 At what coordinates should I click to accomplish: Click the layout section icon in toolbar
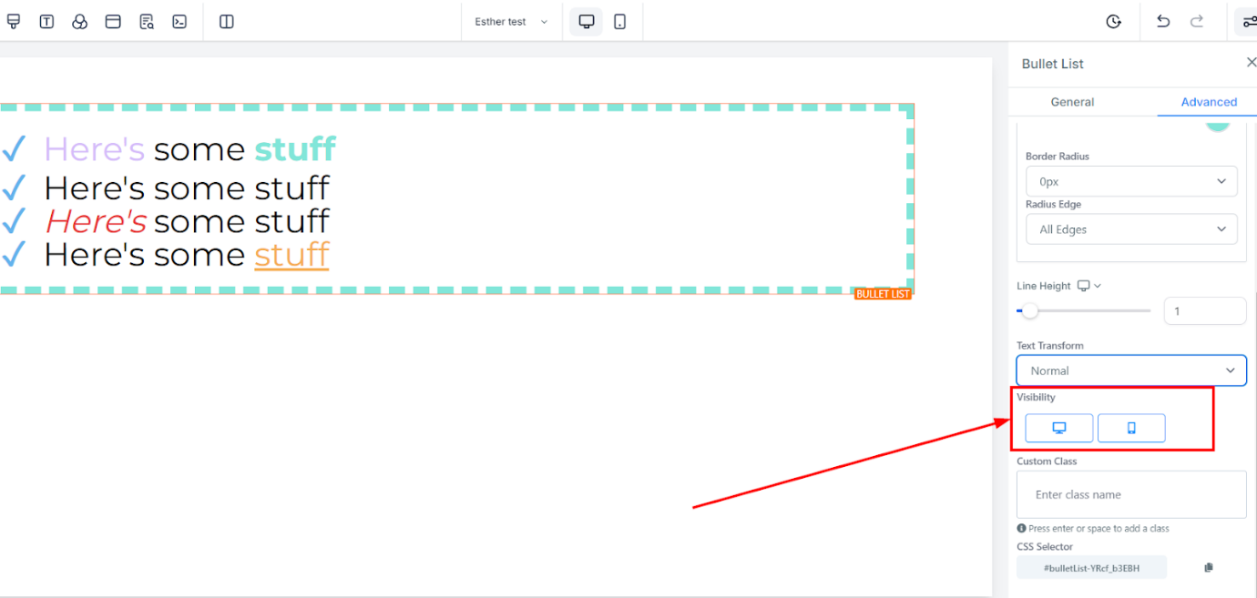[x=113, y=22]
